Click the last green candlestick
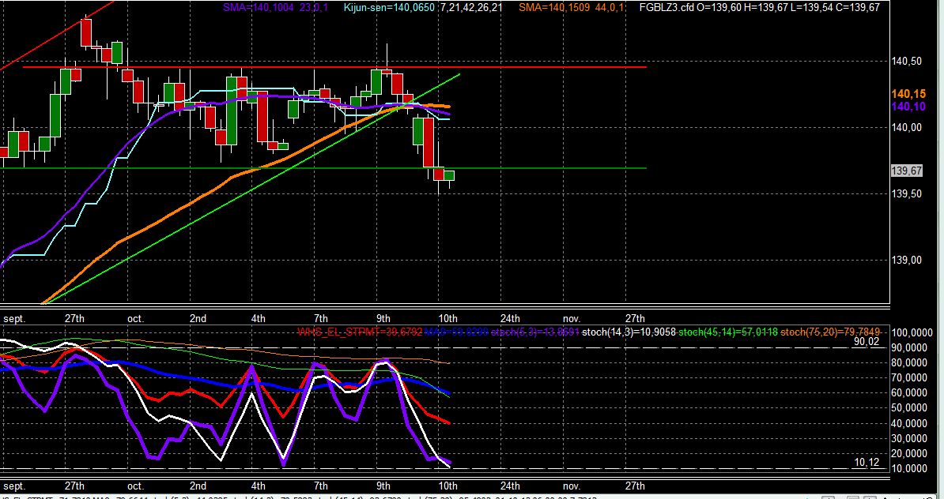This screenshot has height=499, width=944. tap(449, 175)
